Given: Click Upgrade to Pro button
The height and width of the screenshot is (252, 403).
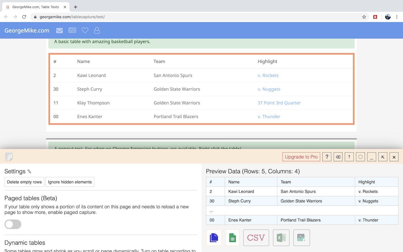Looking at the screenshot, I should (x=301, y=157).
